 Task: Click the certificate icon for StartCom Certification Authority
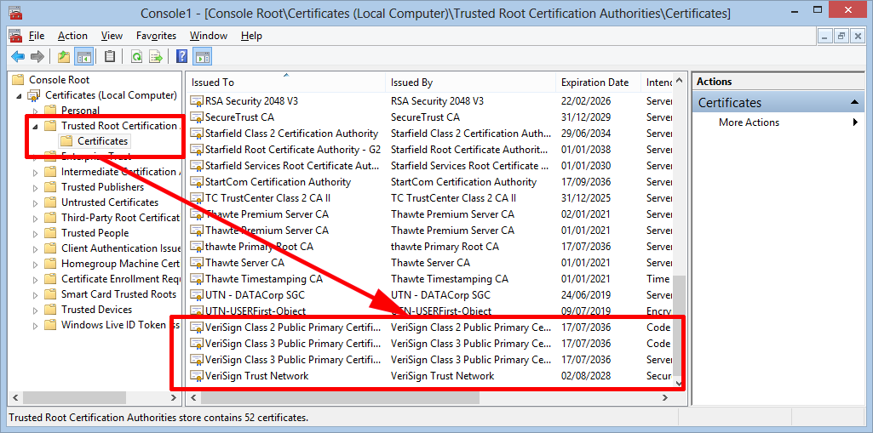[x=197, y=182]
